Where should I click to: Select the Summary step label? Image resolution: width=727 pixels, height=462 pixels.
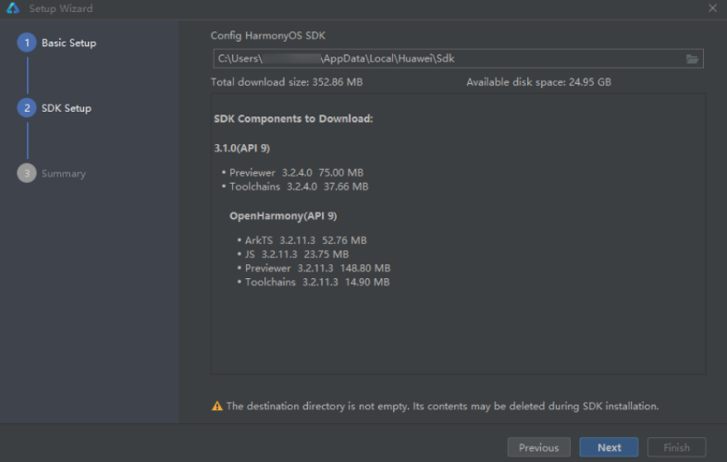tap(64, 174)
